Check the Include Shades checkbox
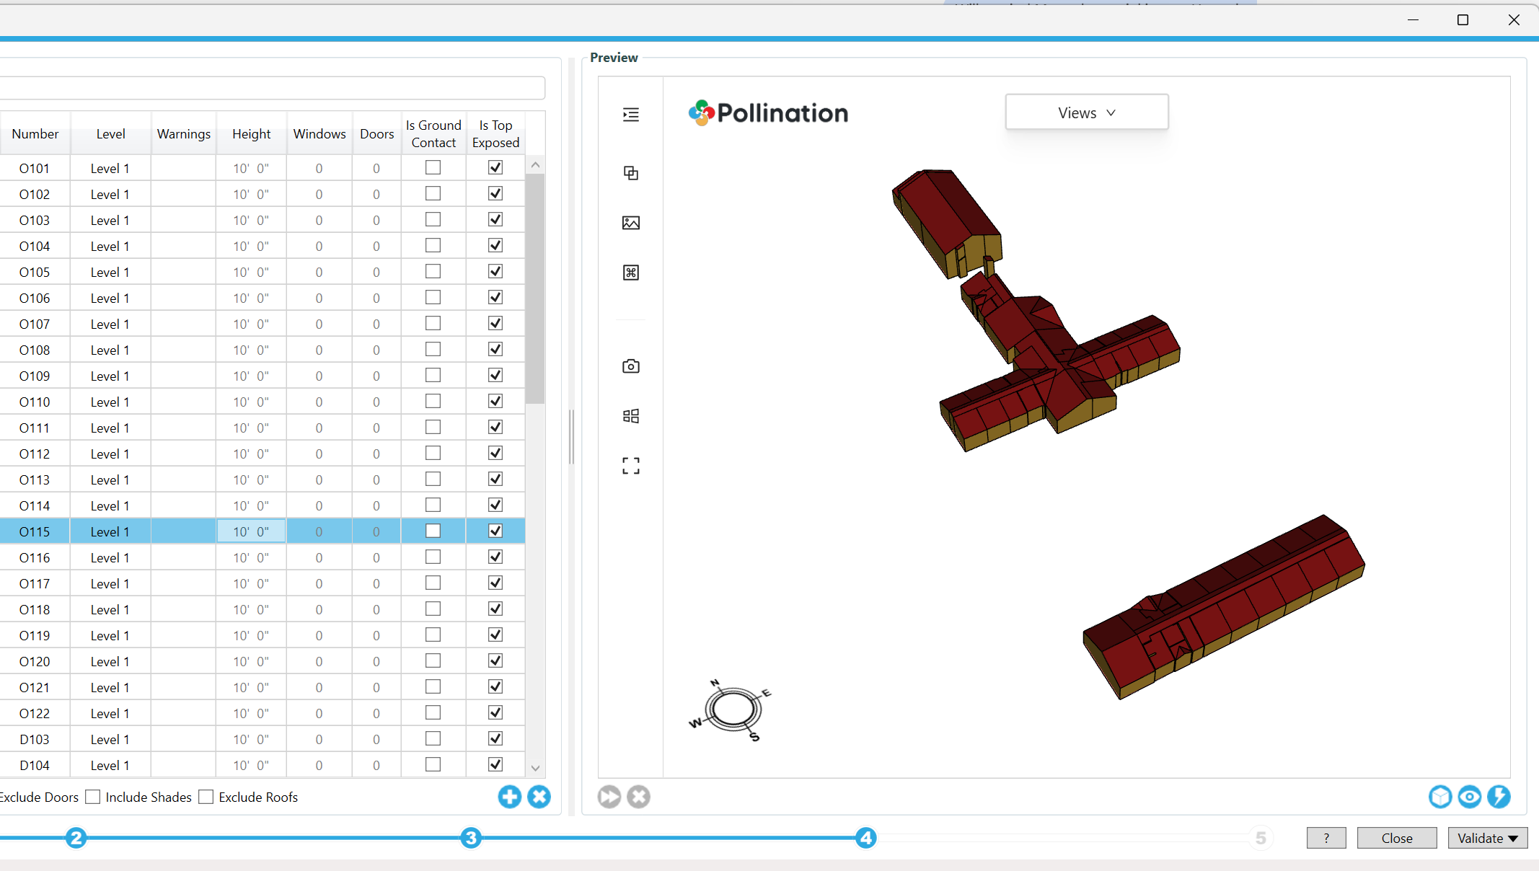This screenshot has width=1539, height=871. click(93, 797)
